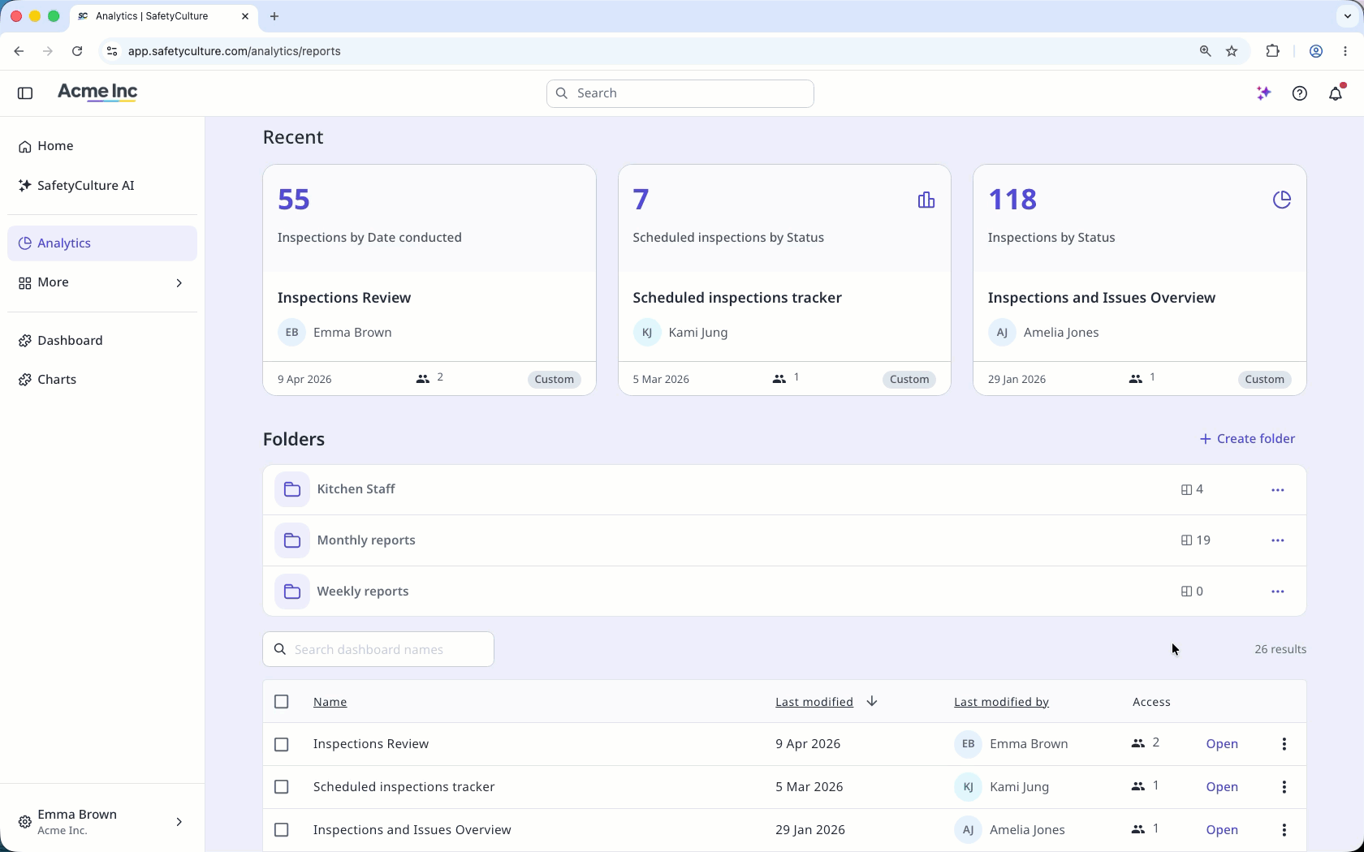Open the Weekly reports folder name
This screenshot has height=852, width=1364.
(363, 592)
